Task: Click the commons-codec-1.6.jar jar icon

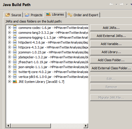Action: [15, 27]
